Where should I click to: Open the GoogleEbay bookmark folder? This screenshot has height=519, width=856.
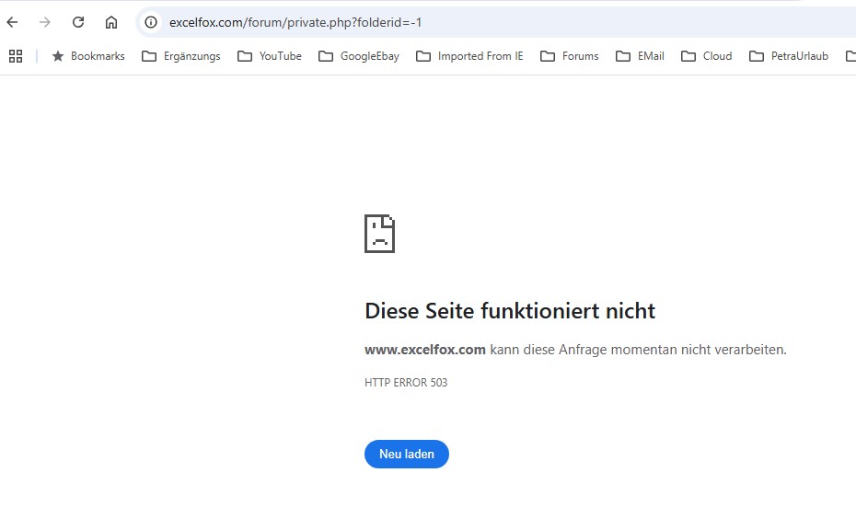pos(359,56)
